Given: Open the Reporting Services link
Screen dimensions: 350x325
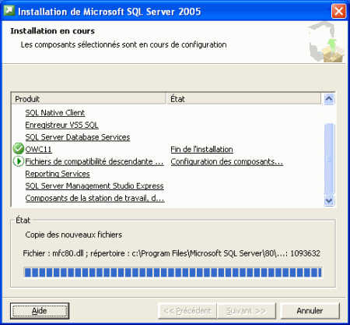Looking at the screenshot, I should [x=58, y=174].
